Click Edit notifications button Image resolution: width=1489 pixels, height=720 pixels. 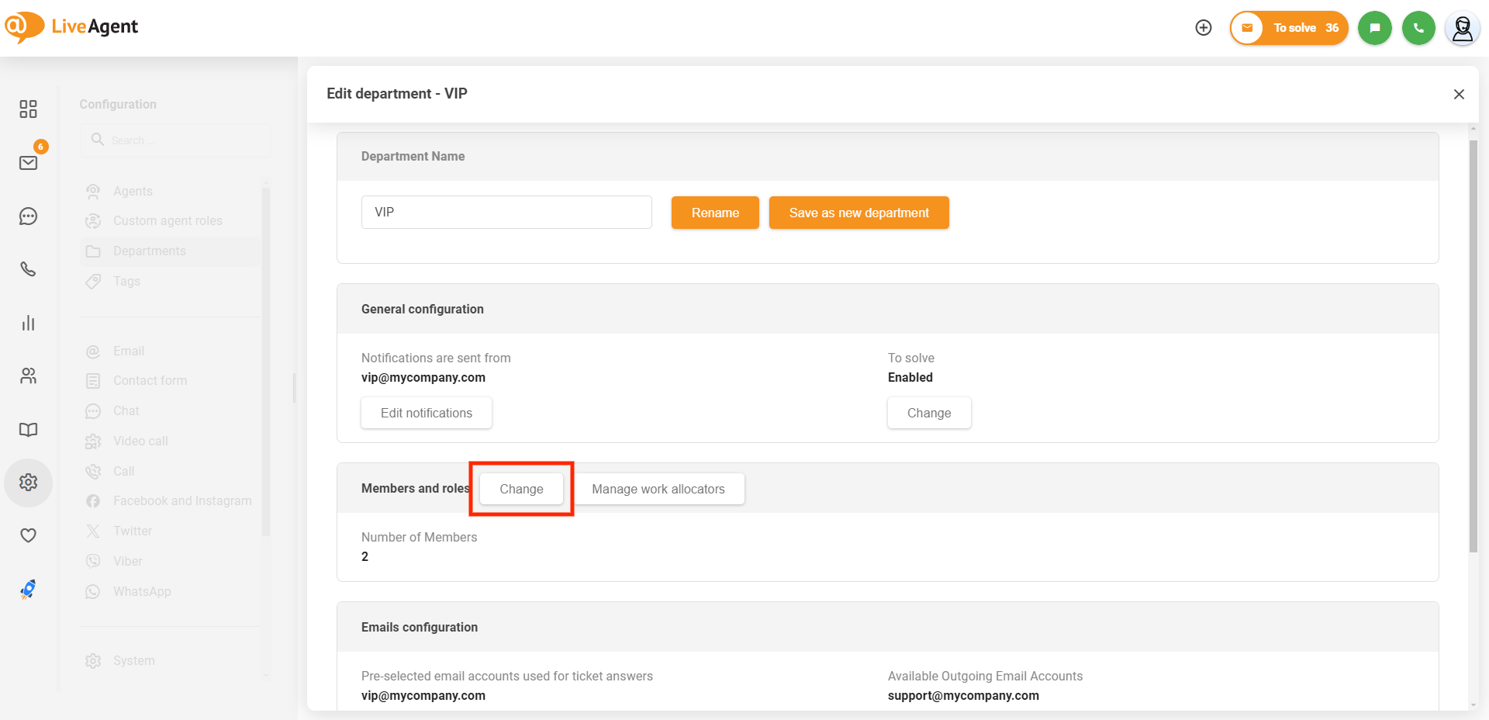[427, 413]
